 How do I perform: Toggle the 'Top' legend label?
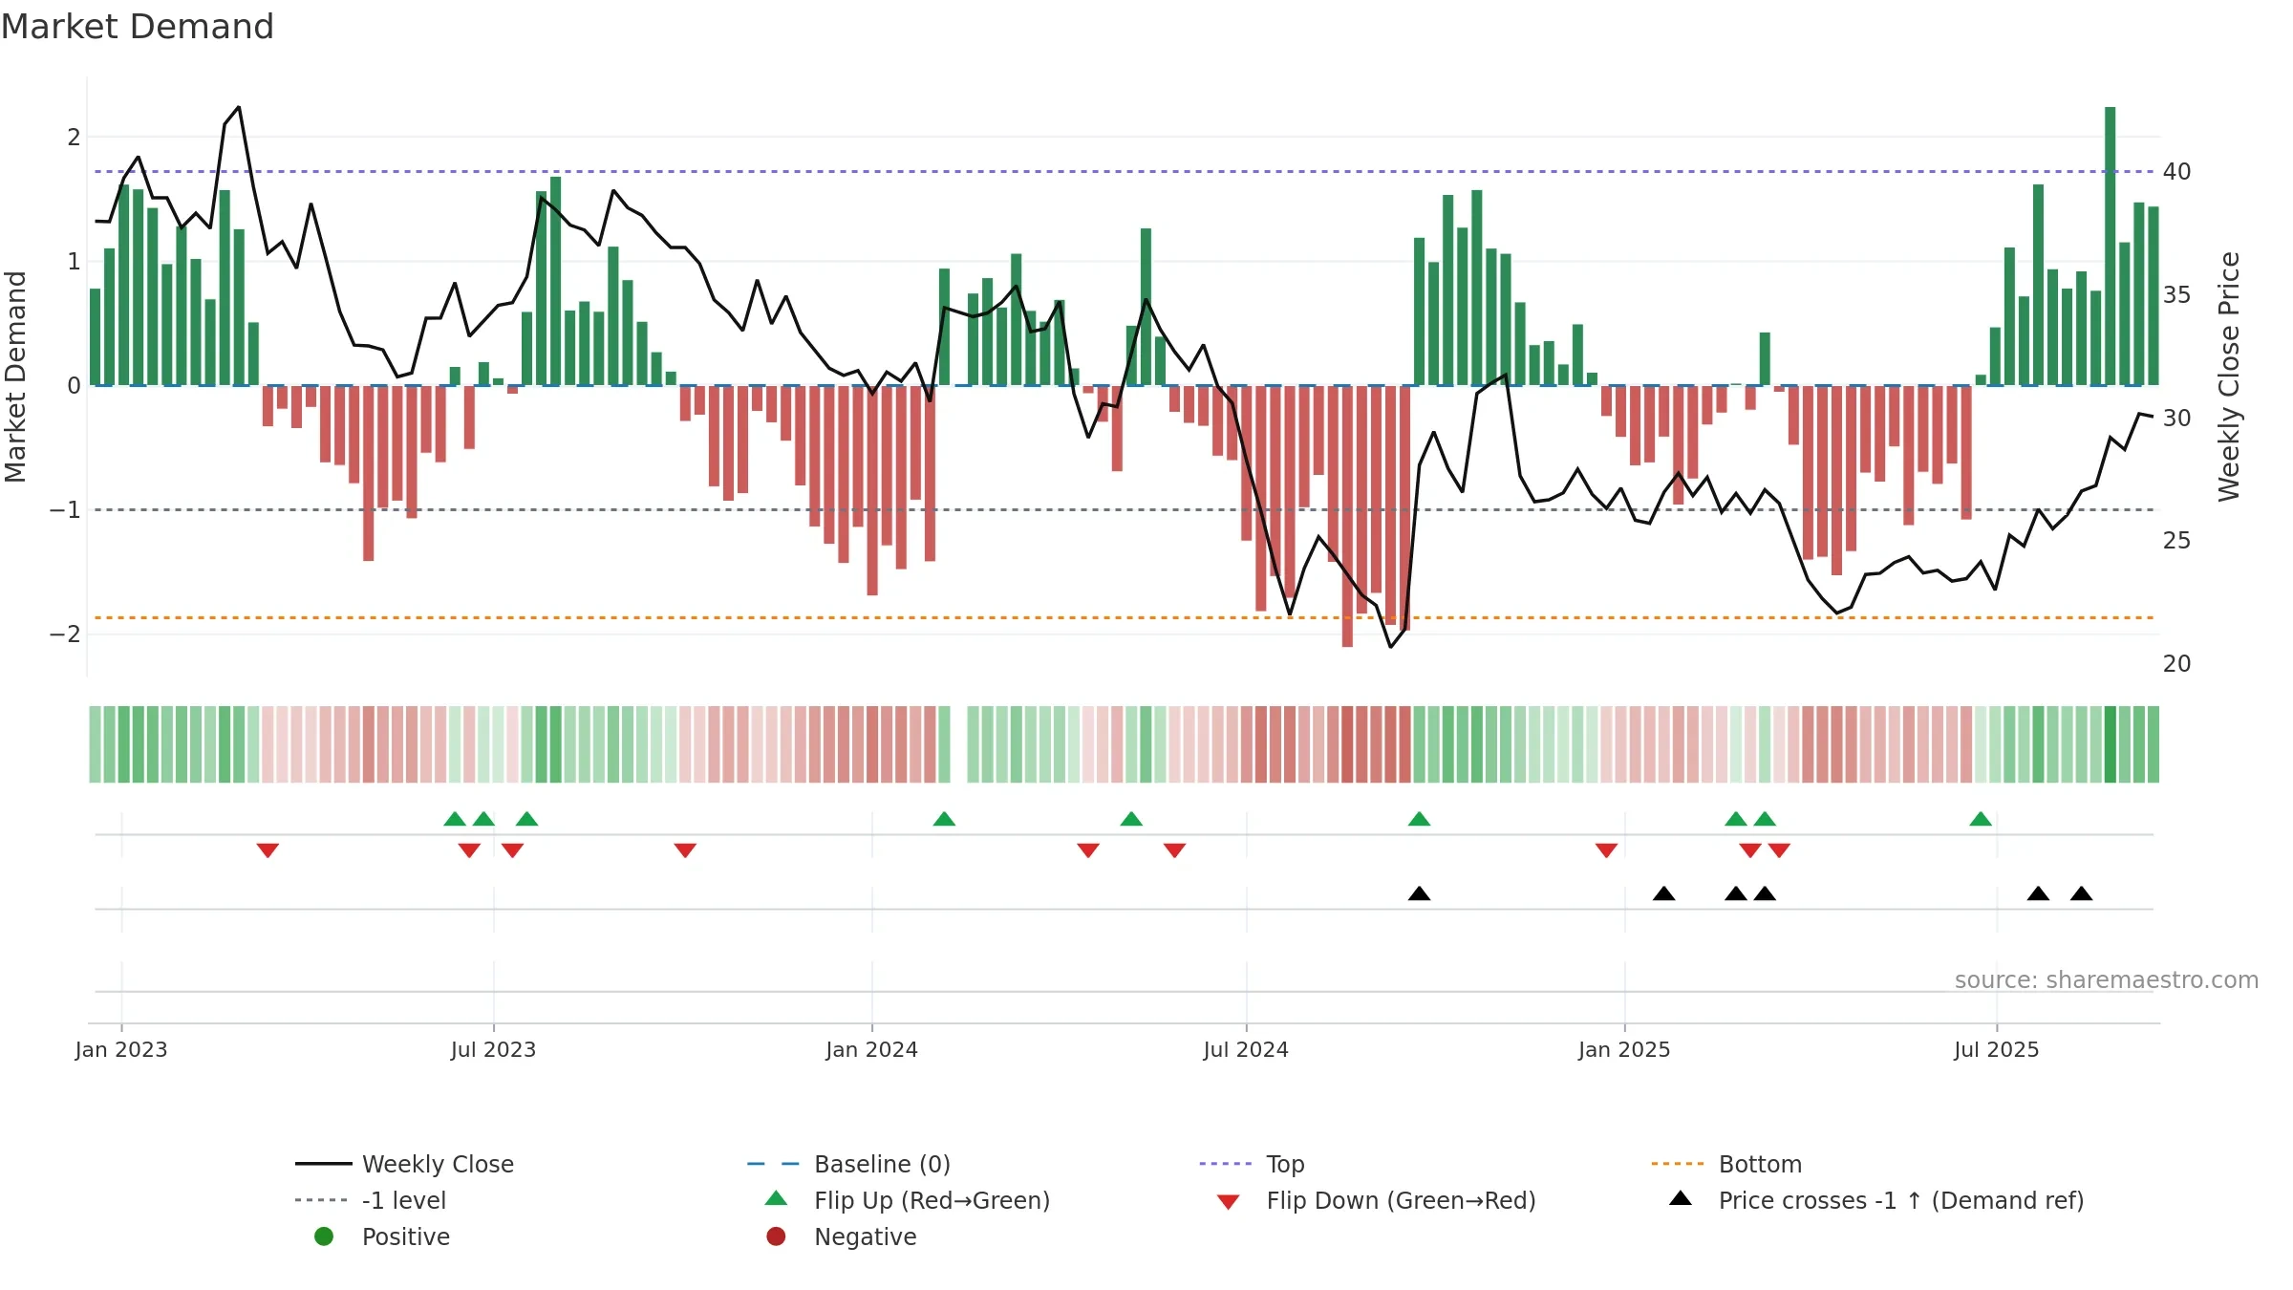(x=1285, y=1164)
